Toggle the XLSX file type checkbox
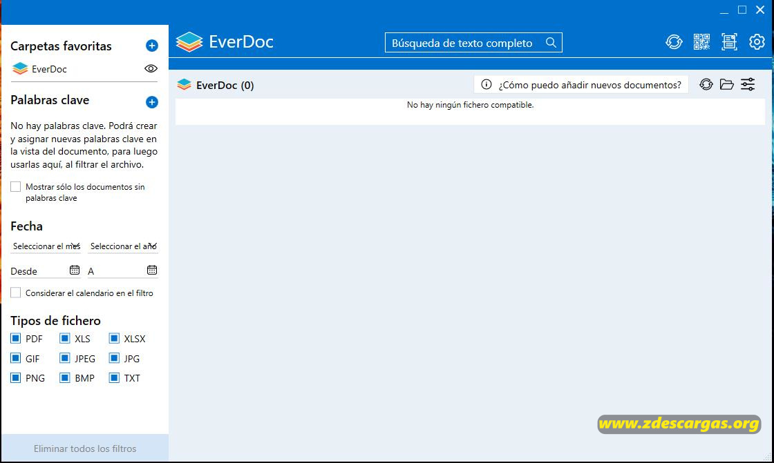Screen dimensions: 774x463 [114, 338]
